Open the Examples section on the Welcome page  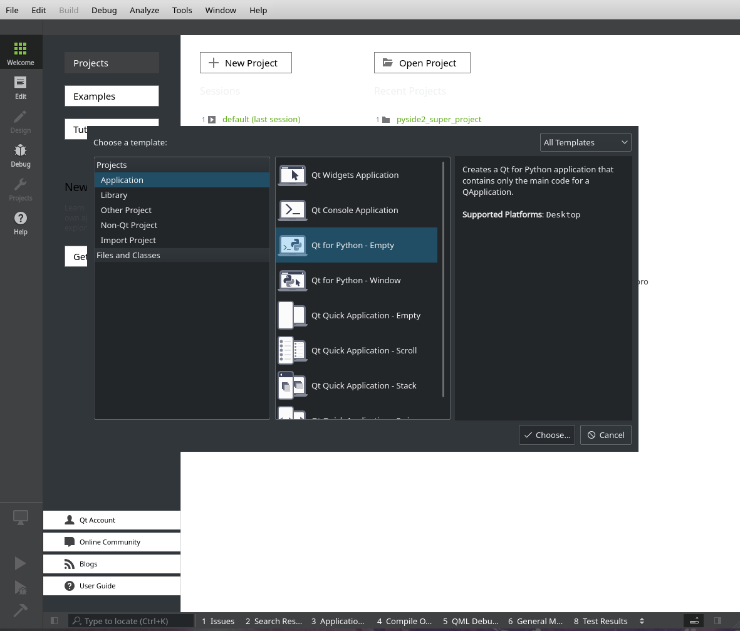112,96
